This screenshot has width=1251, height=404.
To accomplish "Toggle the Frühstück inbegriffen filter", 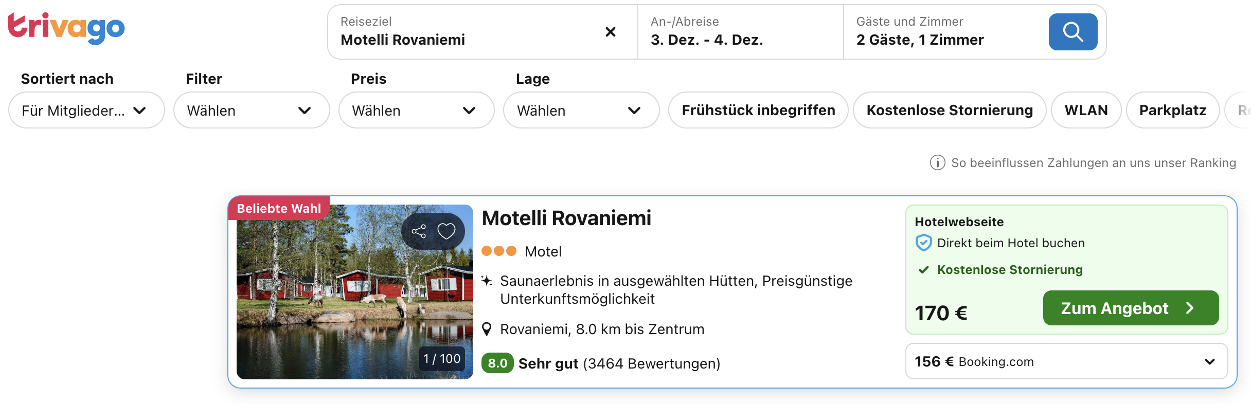I will pos(758,110).
